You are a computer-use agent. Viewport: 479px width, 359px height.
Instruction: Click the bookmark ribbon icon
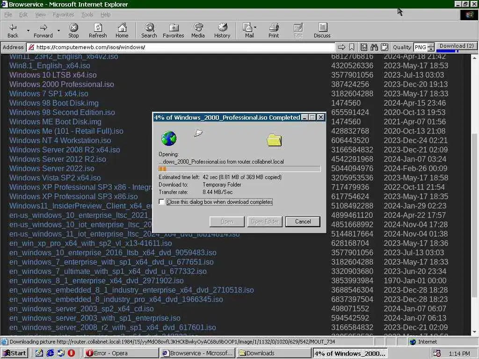pyautogui.click(x=352, y=47)
